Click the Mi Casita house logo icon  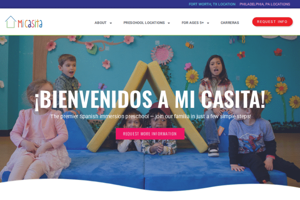(x=11, y=22)
